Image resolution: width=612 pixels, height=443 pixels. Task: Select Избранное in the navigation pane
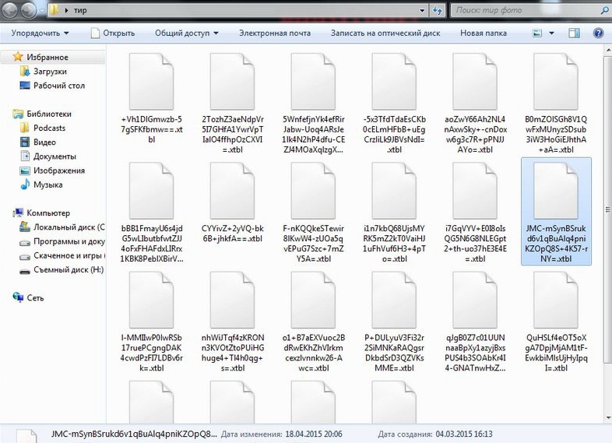point(47,57)
